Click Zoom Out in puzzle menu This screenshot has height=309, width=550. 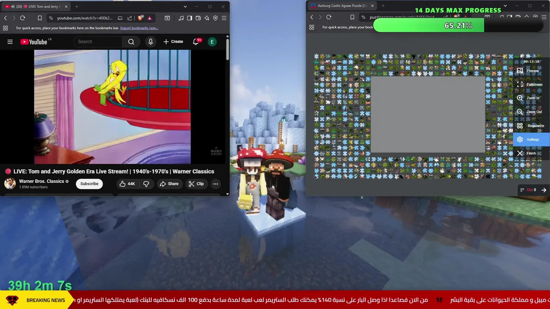pos(532,112)
